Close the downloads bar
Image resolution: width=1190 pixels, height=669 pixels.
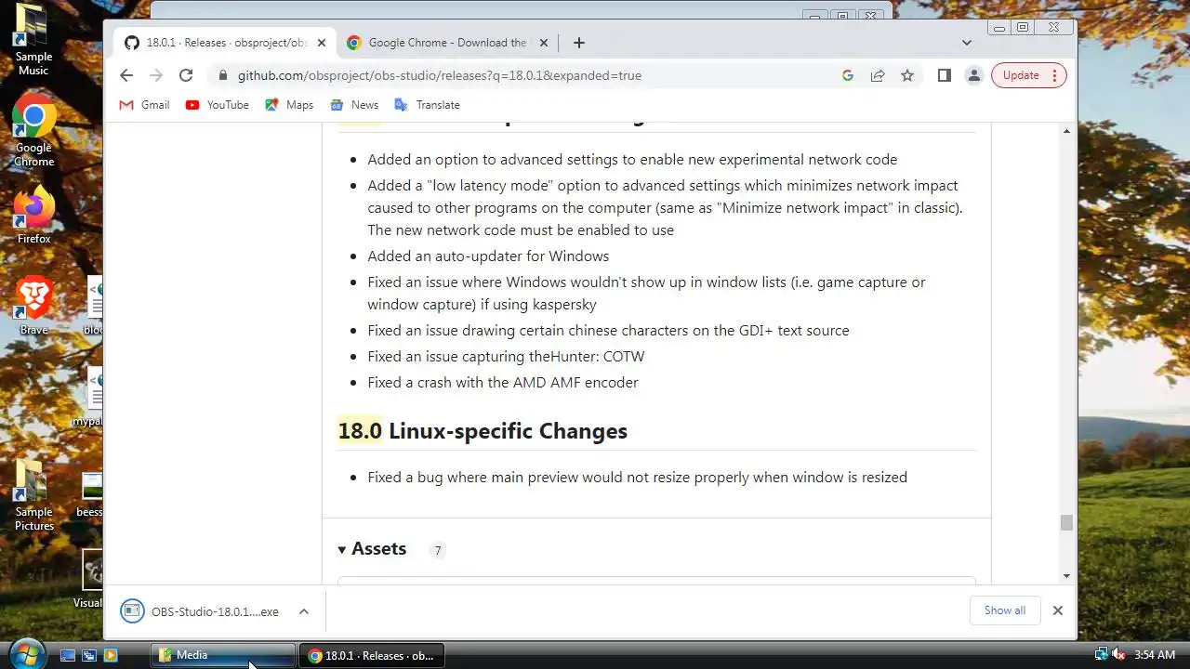(x=1057, y=610)
